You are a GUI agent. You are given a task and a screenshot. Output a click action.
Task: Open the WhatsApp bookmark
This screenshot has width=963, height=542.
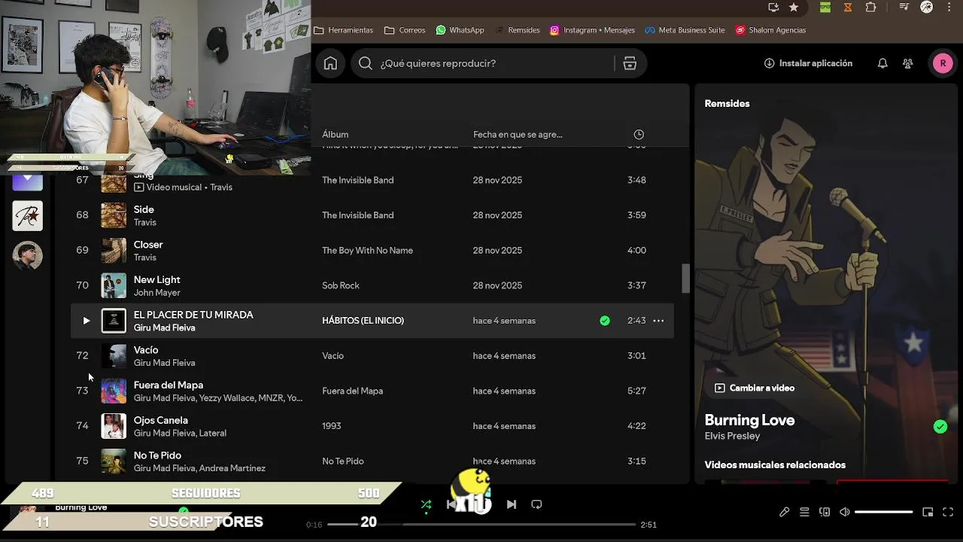coord(460,30)
